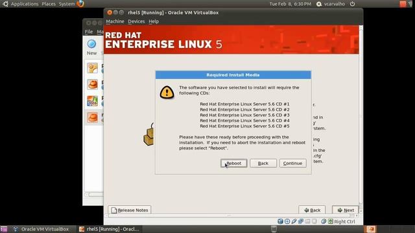Viewport: 415px width, 233px height.
Task: Open the Trash icon in the bottom panel
Action: (x=274, y=228)
